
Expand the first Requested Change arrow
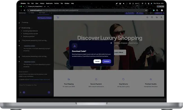(x=19, y=46)
